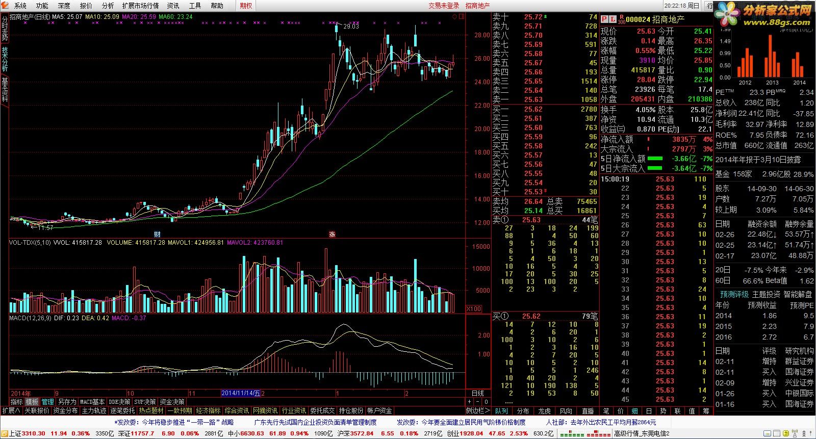Click the yellow round icon in status bar

785,433
